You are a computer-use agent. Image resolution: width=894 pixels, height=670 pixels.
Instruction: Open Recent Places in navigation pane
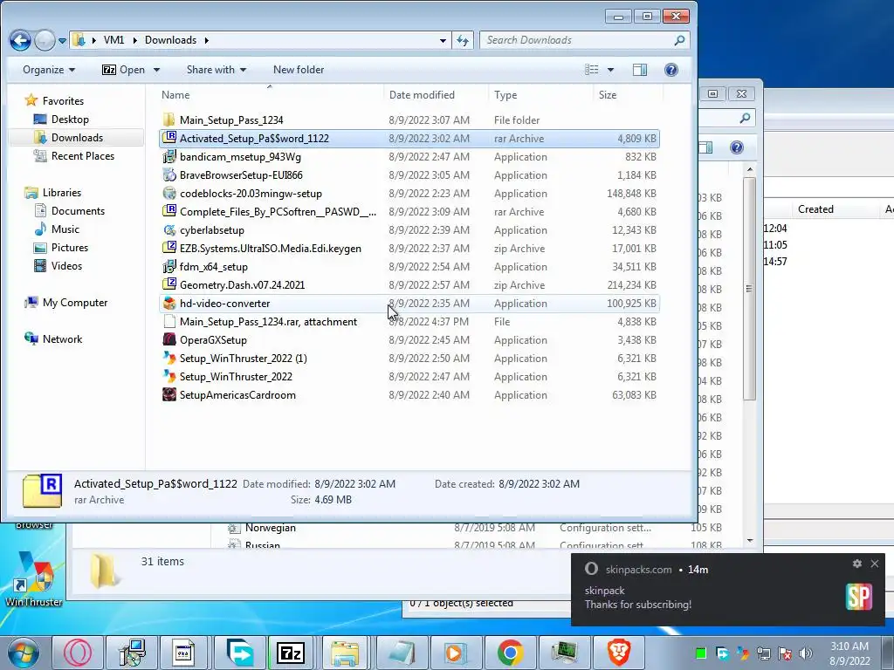click(82, 155)
